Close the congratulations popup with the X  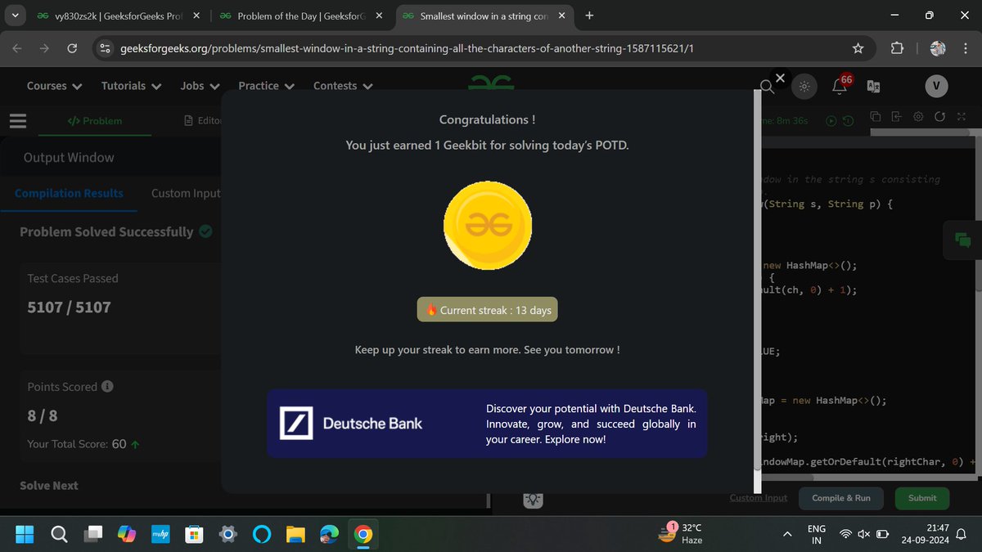(780, 79)
